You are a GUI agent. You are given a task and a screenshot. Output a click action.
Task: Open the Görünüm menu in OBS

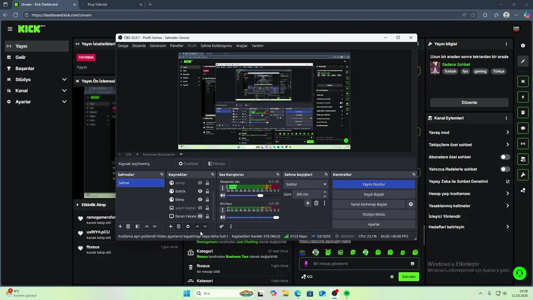click(158, 46)
